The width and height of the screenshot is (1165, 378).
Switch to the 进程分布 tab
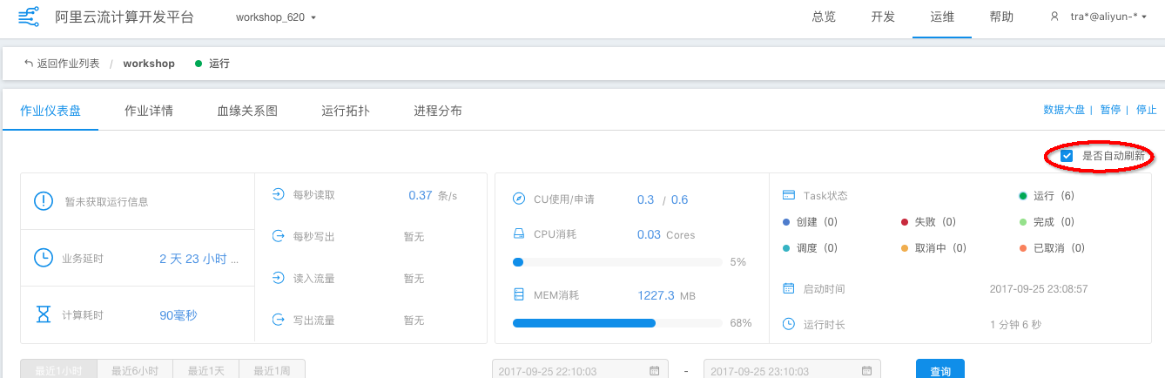(x=438, y=111)
